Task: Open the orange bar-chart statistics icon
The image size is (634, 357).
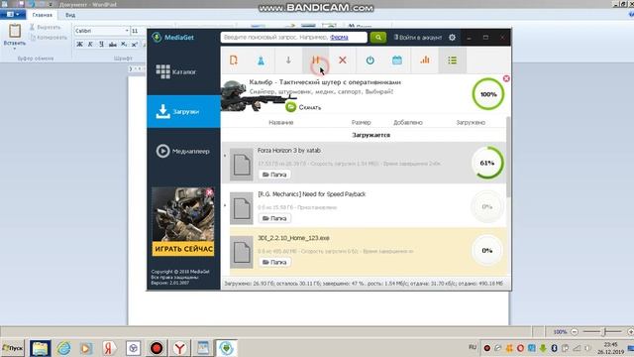Action: (x=425, y=60)
